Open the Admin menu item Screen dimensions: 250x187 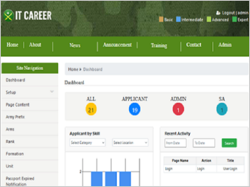tap(225, 45)
